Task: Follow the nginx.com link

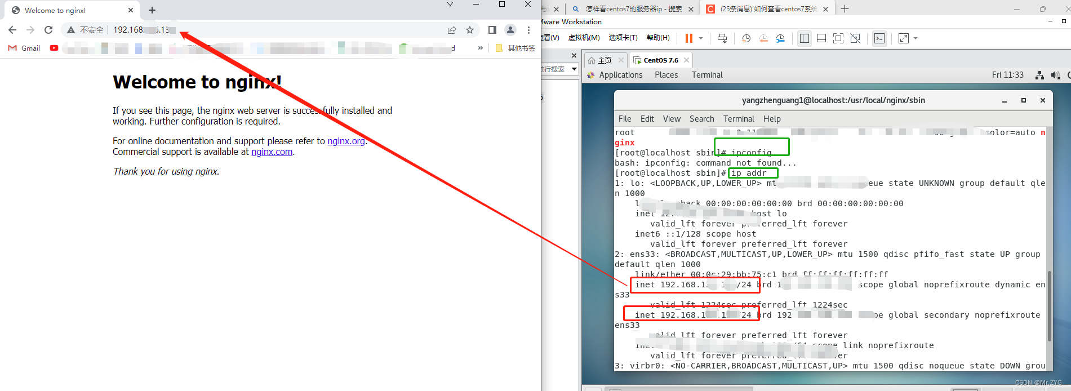Action: click(x=272, y=152)
